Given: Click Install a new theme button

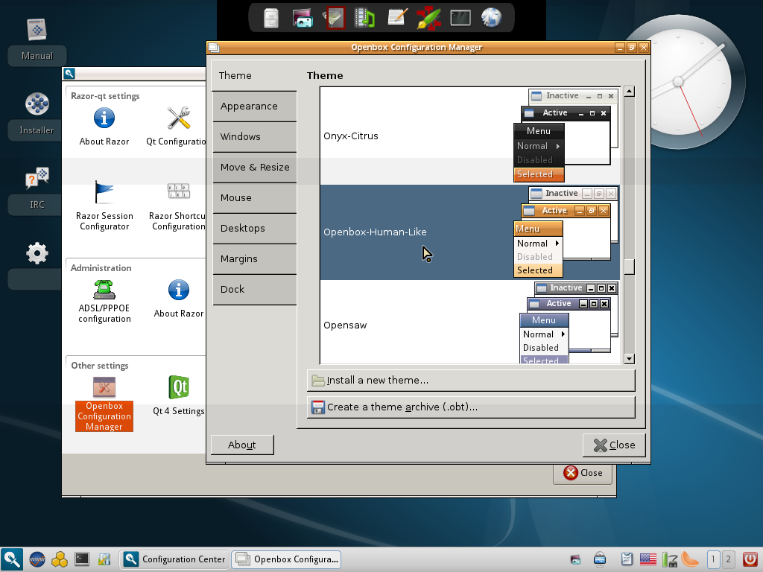Looking at the screenshot, I should click(471, 381).
